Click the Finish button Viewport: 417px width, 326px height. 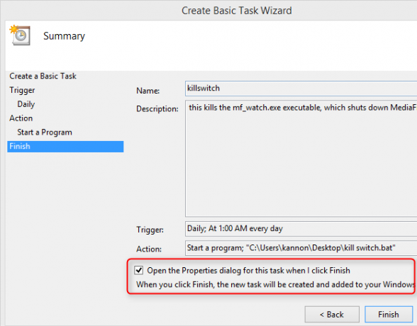click(389, 315)
